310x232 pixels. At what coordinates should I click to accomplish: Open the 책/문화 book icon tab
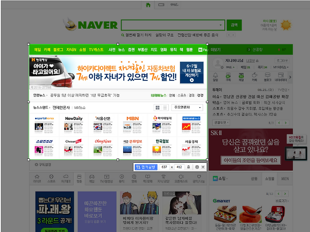point(148,179)
